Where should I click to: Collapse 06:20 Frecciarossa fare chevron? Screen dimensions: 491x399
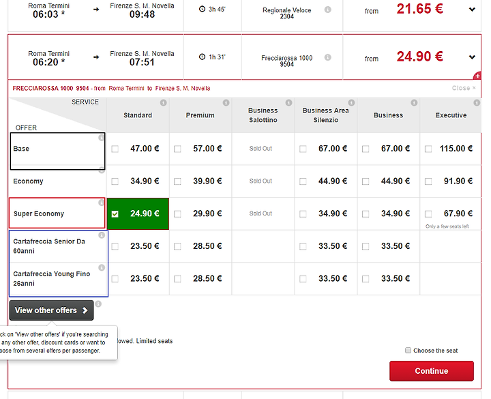(472, 57)
